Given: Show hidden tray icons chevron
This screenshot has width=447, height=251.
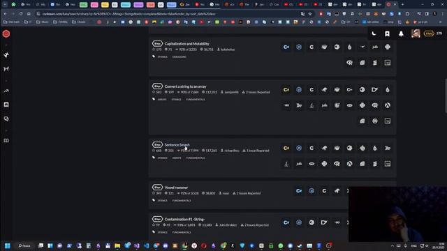Looking at the screenshot, I should (393, 245).
